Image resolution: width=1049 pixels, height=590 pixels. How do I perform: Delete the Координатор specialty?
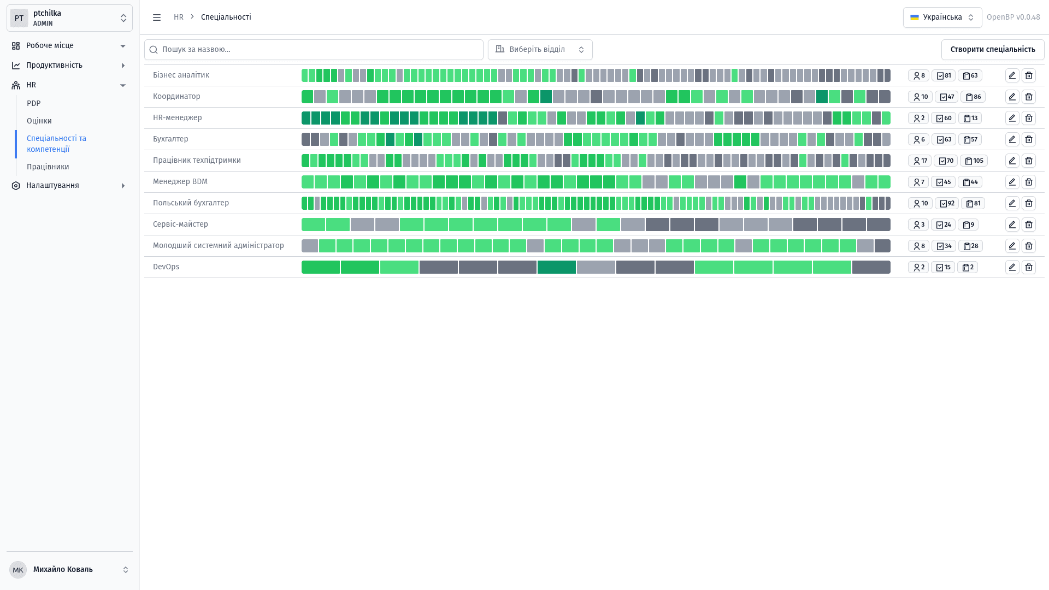[x=1029, y=97]
